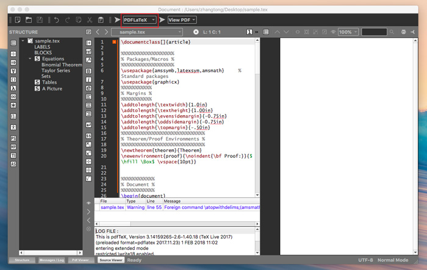The image size is (427, 270).
Task: Jump to Taylor Series subsection
Action: pyautogui.click(x=56, y=71)
